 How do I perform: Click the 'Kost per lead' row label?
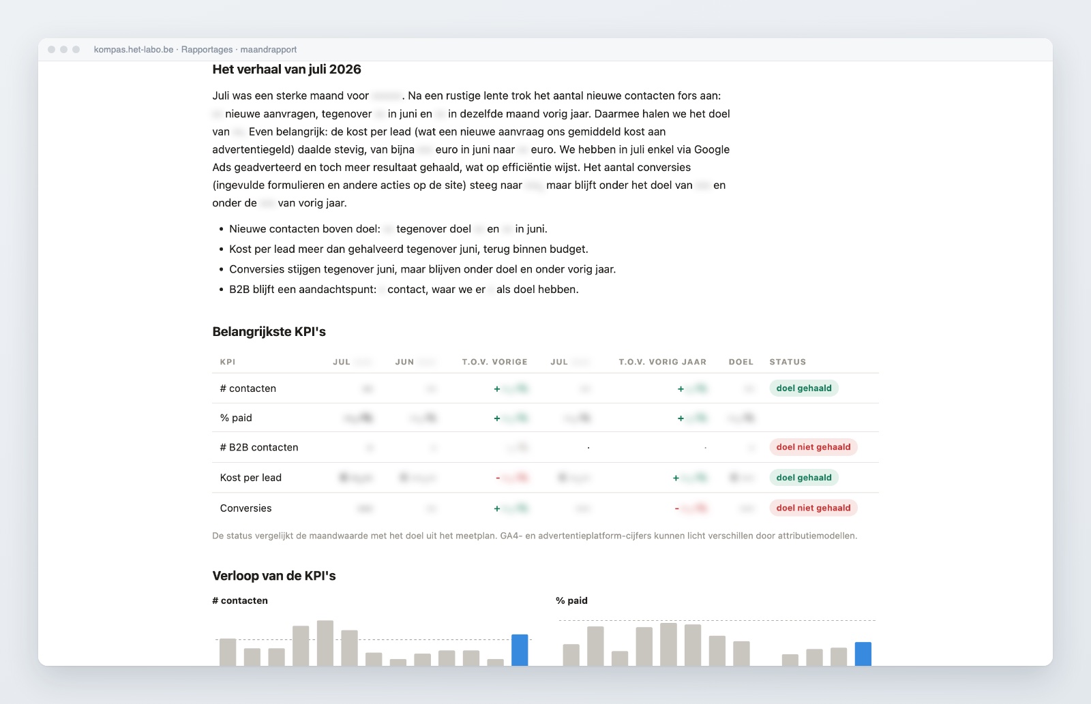pyautogui.click(x=251, y=478)
